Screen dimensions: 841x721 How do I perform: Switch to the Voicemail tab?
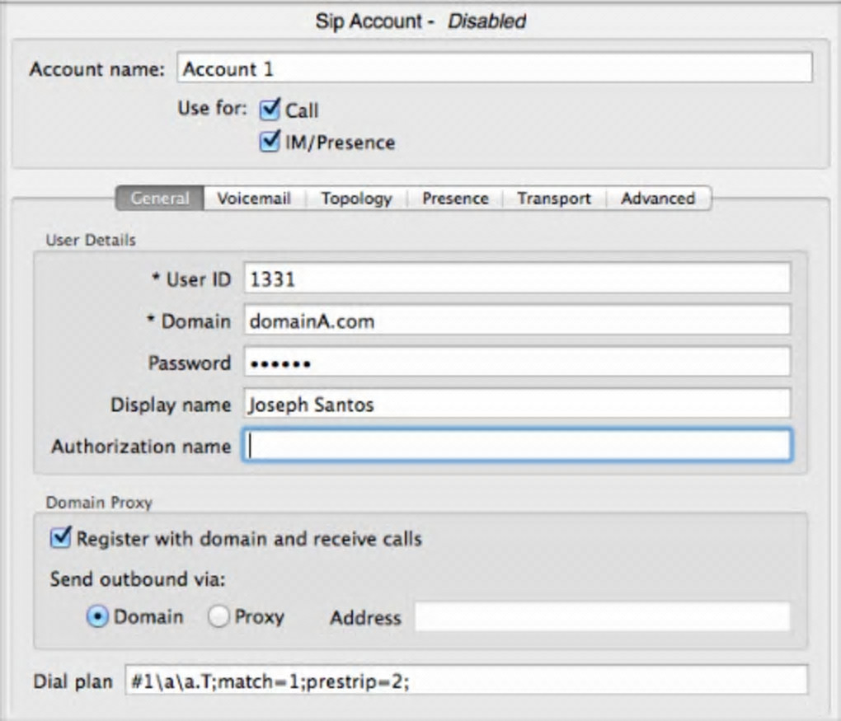[254, 199]
